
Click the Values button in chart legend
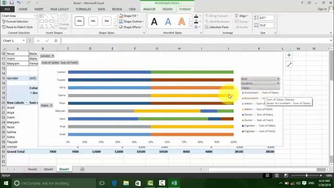point(260,88)
